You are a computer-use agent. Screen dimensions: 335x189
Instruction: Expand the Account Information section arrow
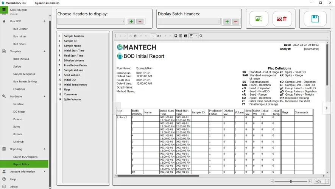44,172
